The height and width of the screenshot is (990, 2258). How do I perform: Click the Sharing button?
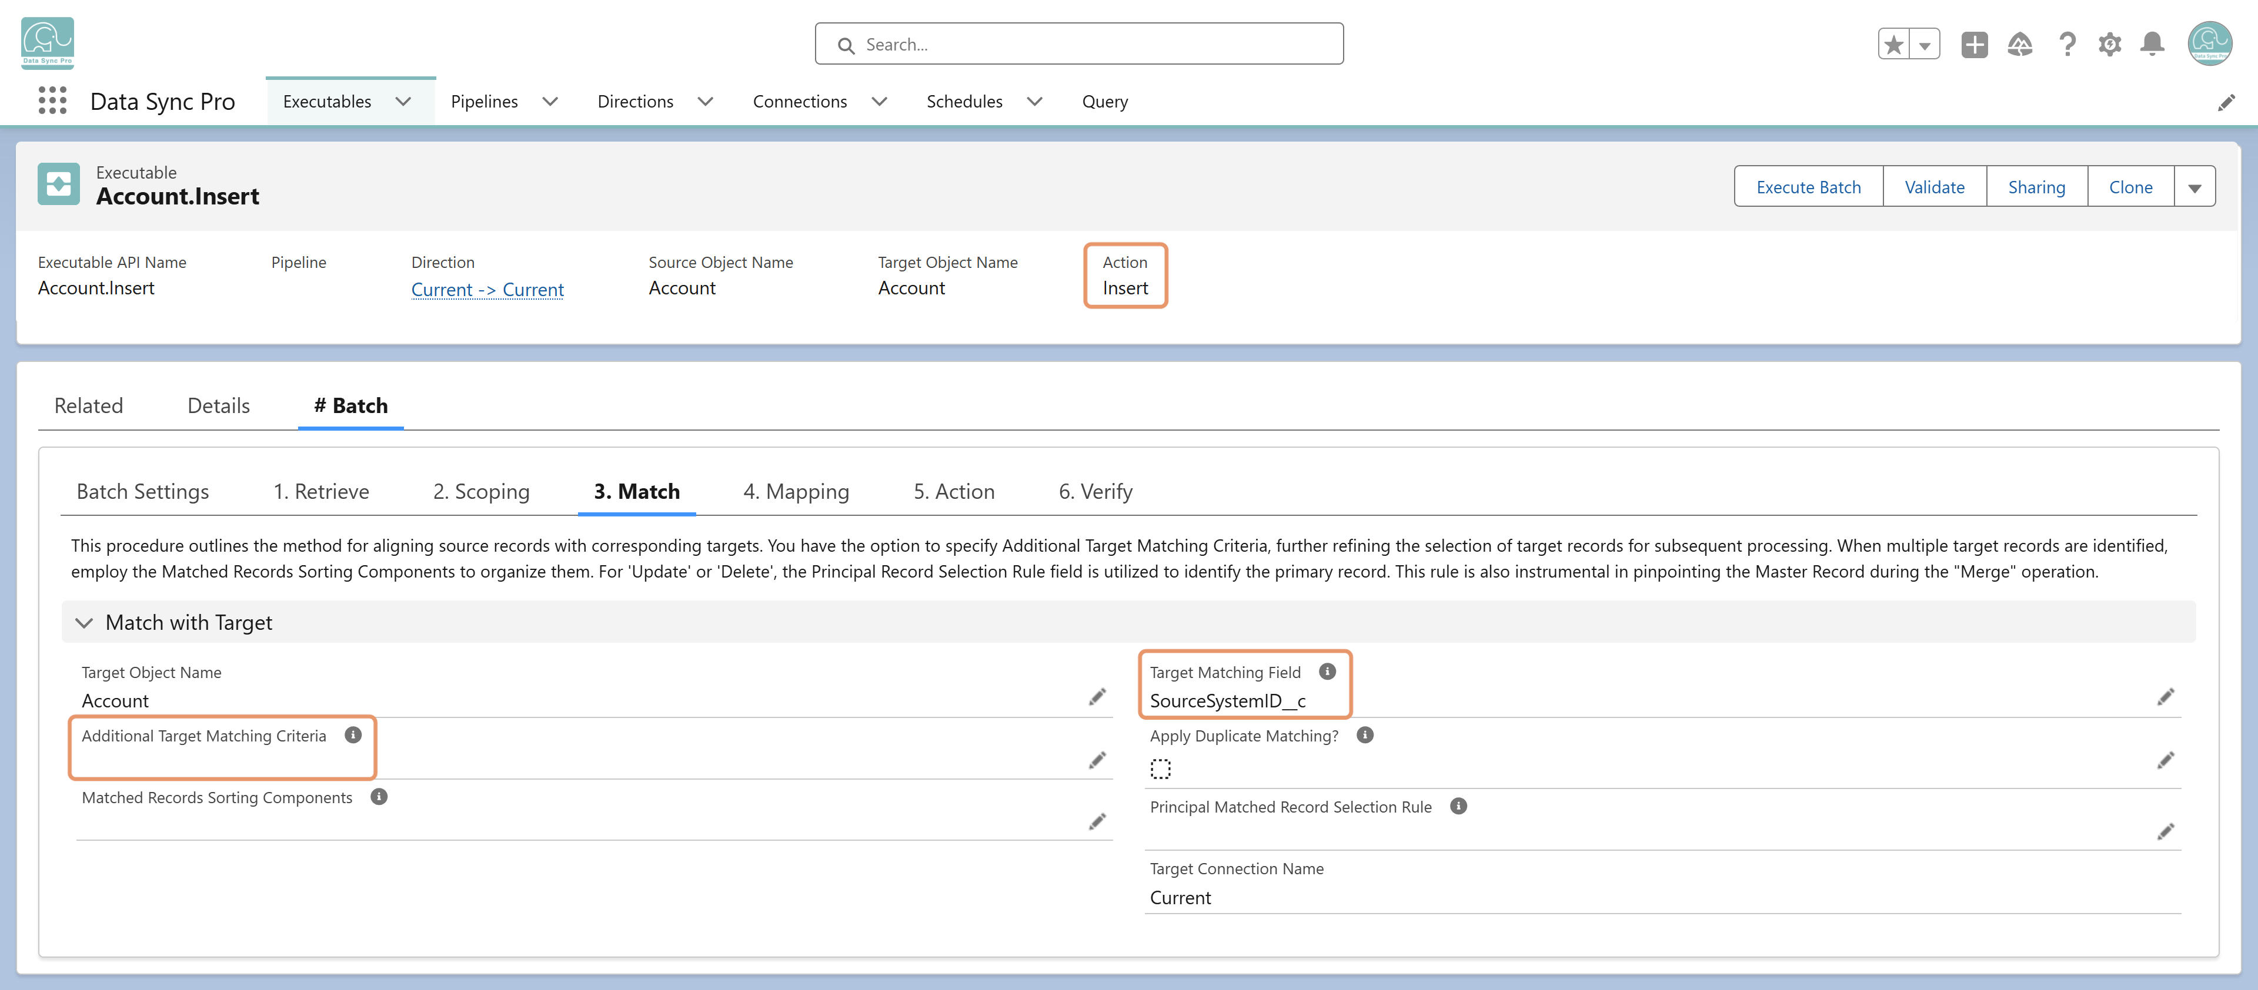point(2036,187)
